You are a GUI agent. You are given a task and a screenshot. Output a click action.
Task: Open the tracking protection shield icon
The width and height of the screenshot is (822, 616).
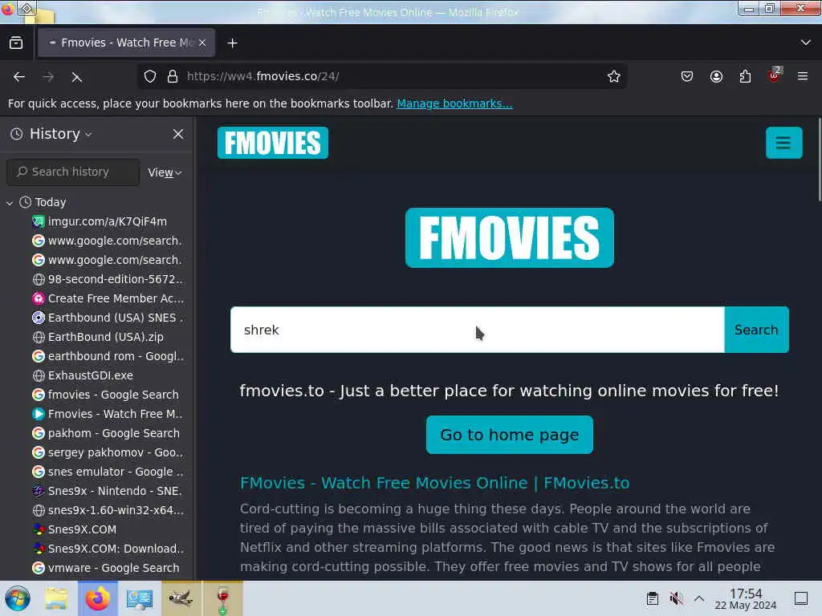pos(150,76)
